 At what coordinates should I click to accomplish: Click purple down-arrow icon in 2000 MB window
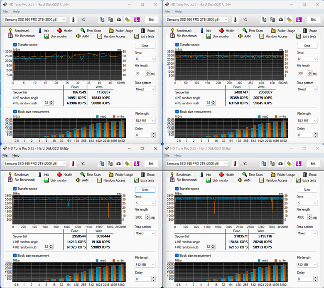(x=136, y=164)
